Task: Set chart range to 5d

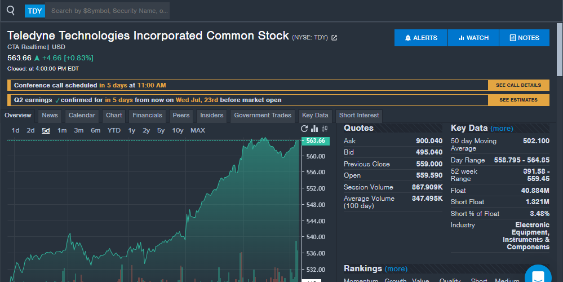Action: tap(46, 130)
